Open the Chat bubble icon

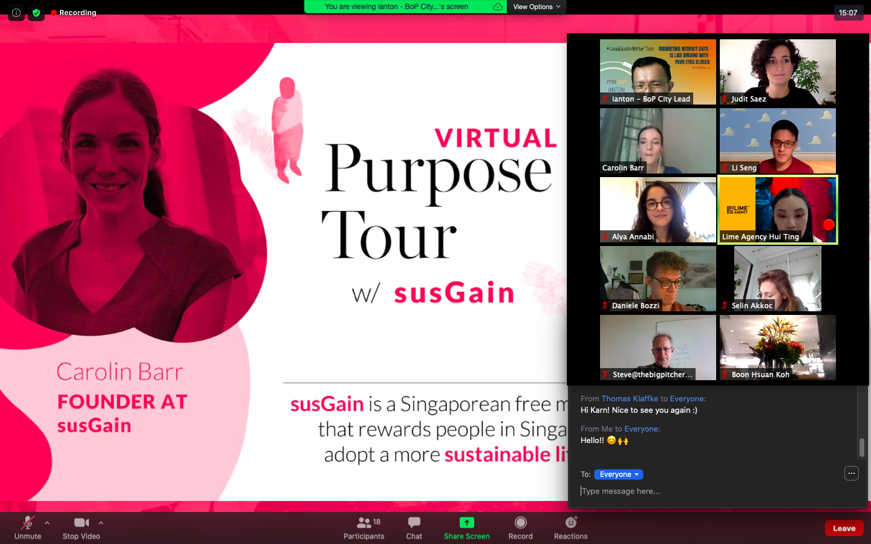tap(414, 522)
